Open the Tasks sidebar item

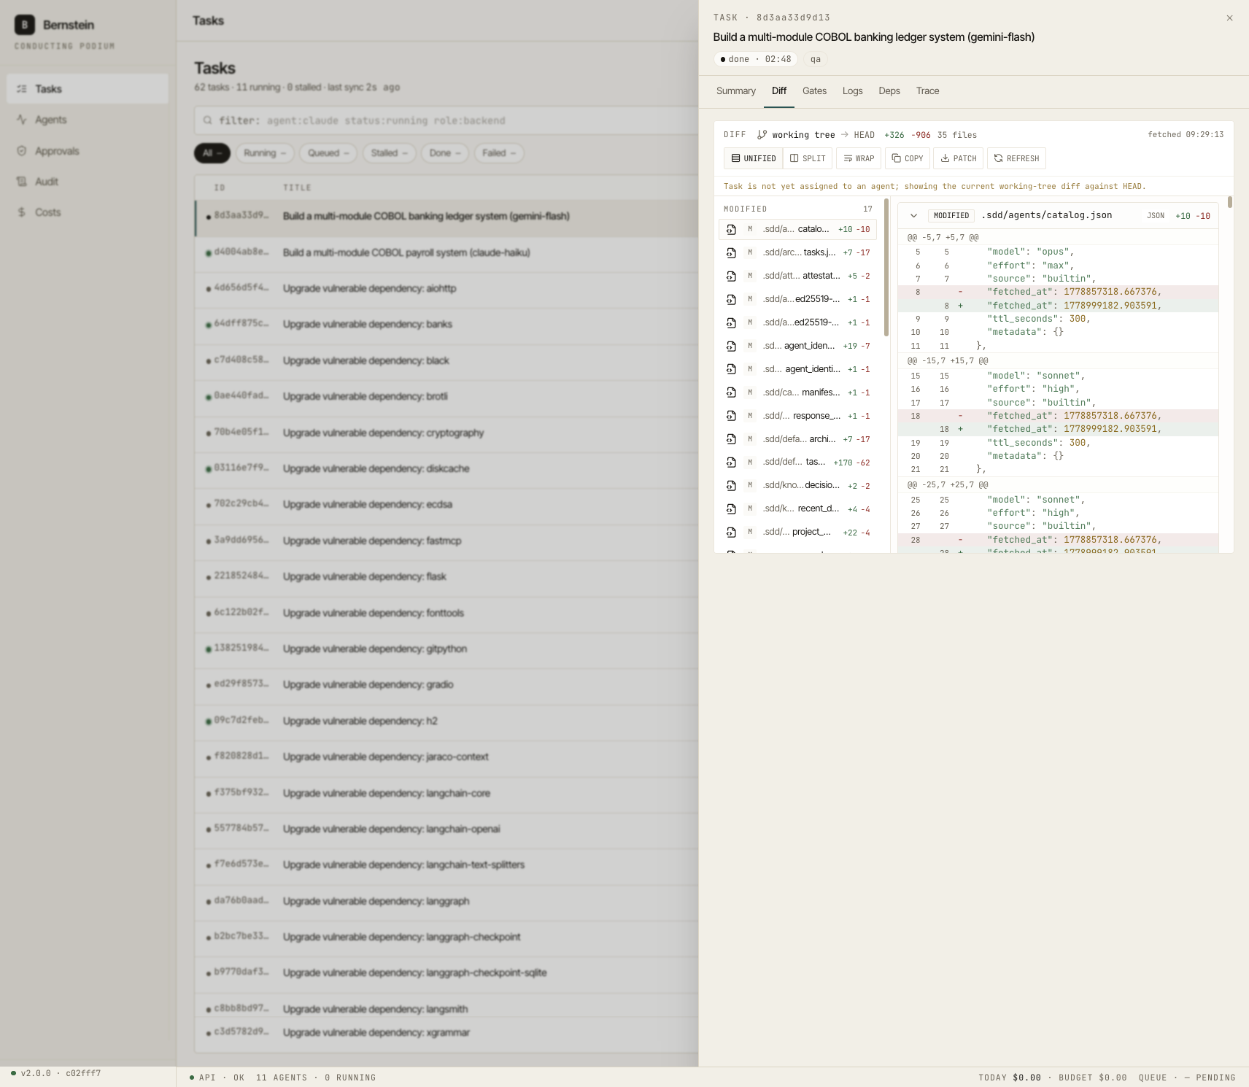coord(88,89)
